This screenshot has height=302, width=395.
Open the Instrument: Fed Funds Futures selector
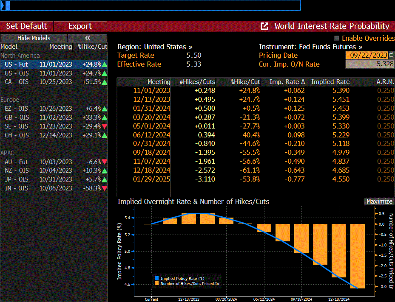(x=310, y=47)
